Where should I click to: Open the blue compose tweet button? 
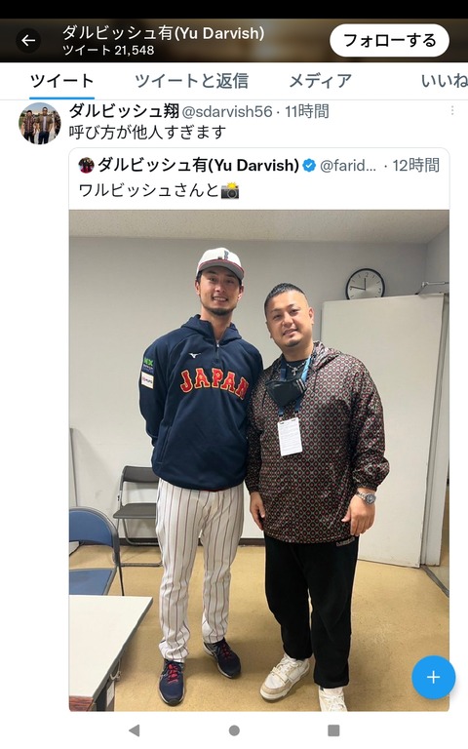tap(433, 677)
